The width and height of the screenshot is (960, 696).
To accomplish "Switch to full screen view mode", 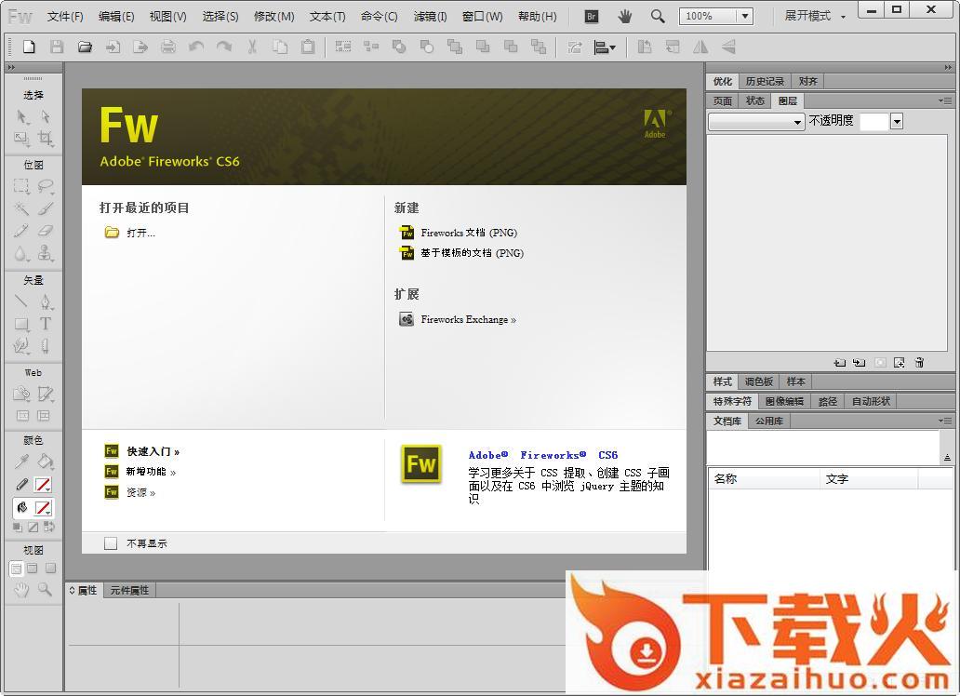I will tap(51, 569).
